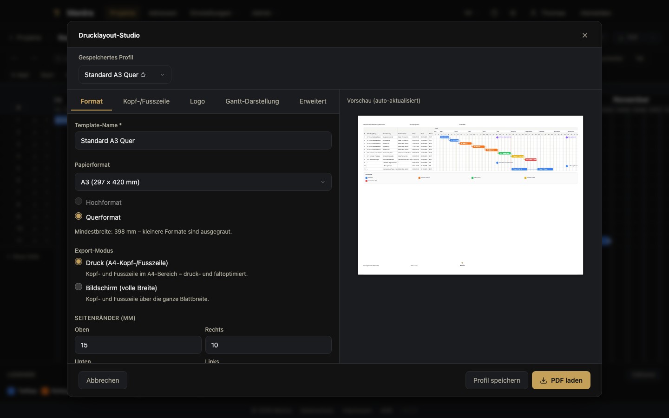Open the Erweitert tab

coord(313,101)
